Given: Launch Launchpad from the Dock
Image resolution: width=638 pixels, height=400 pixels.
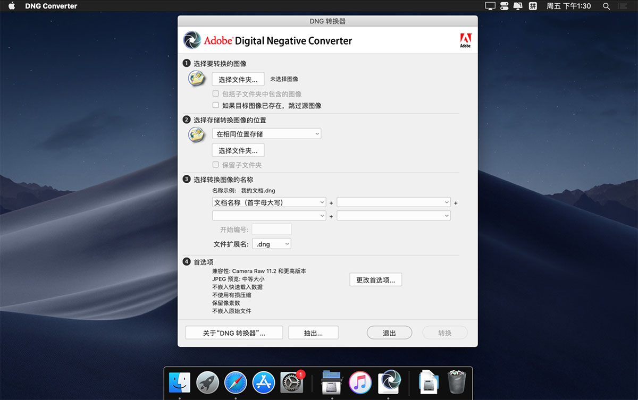Looking at the screenshot, I should (207, 382).
